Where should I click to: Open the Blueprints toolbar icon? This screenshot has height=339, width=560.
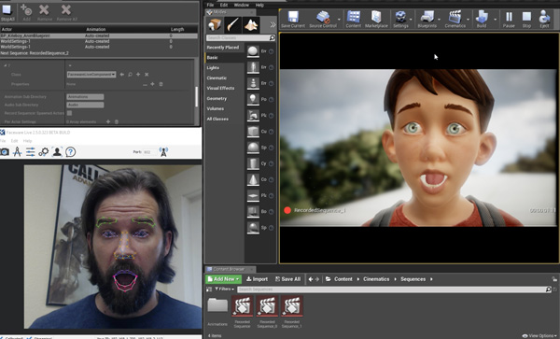tap(427, 19)
